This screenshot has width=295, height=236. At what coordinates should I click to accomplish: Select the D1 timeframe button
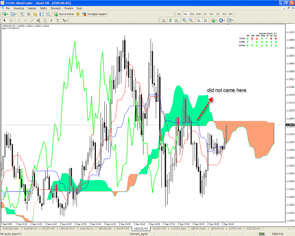(x=218, y=14)
